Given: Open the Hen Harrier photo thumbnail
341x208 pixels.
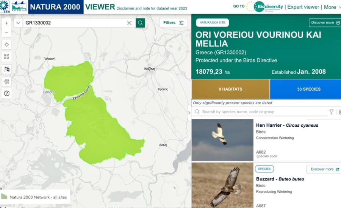Looking at the screenshot, I should coord(222,140).
